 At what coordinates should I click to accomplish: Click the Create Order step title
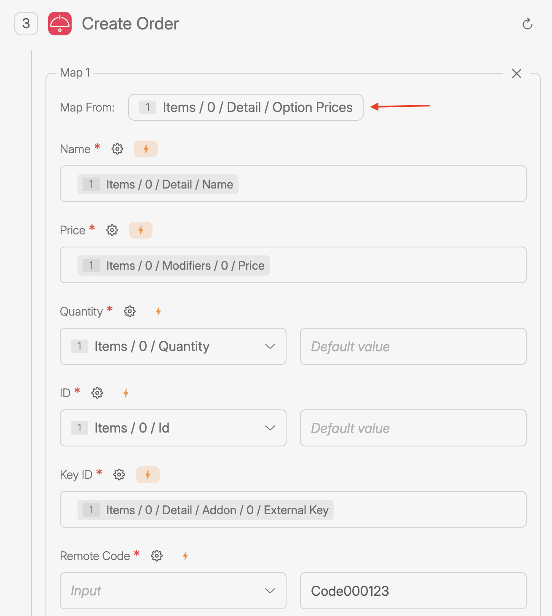130,24
